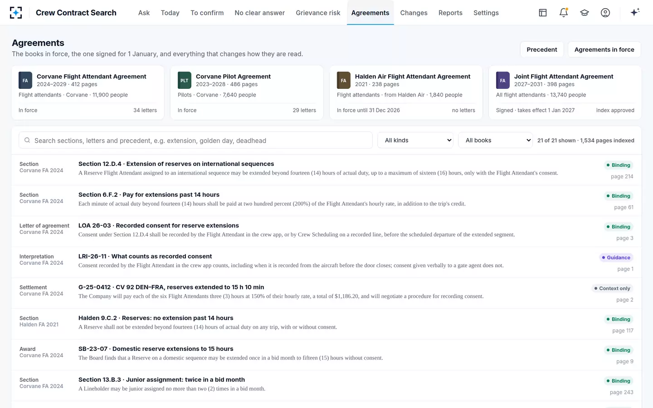
Task: Click the magnifier icon in the search box
Action: click(x=27, y=141)
